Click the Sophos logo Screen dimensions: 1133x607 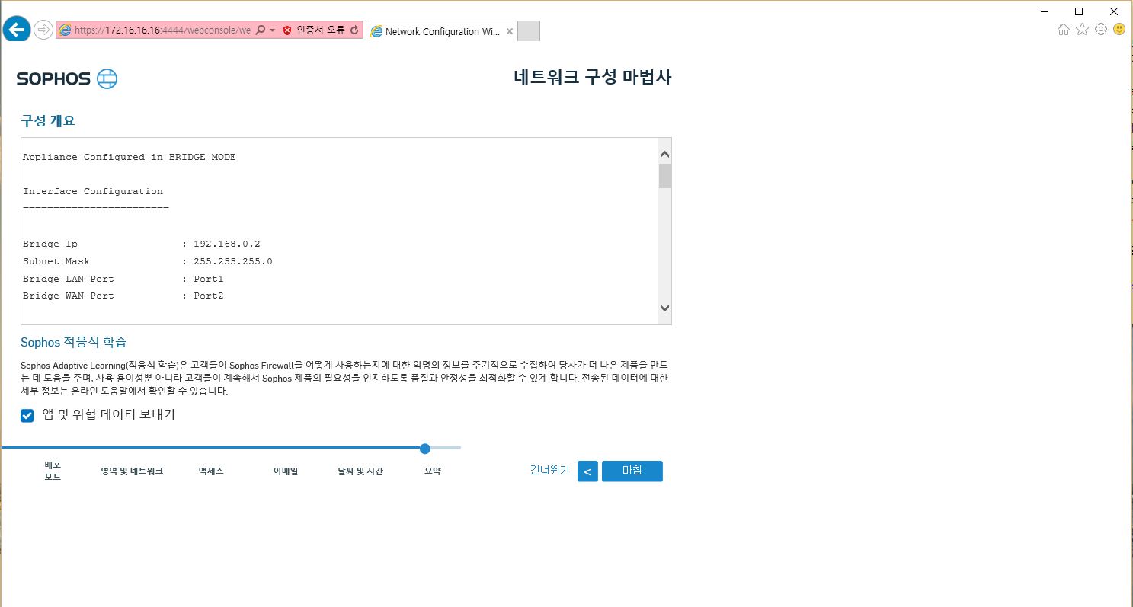(x=67, y=78)
